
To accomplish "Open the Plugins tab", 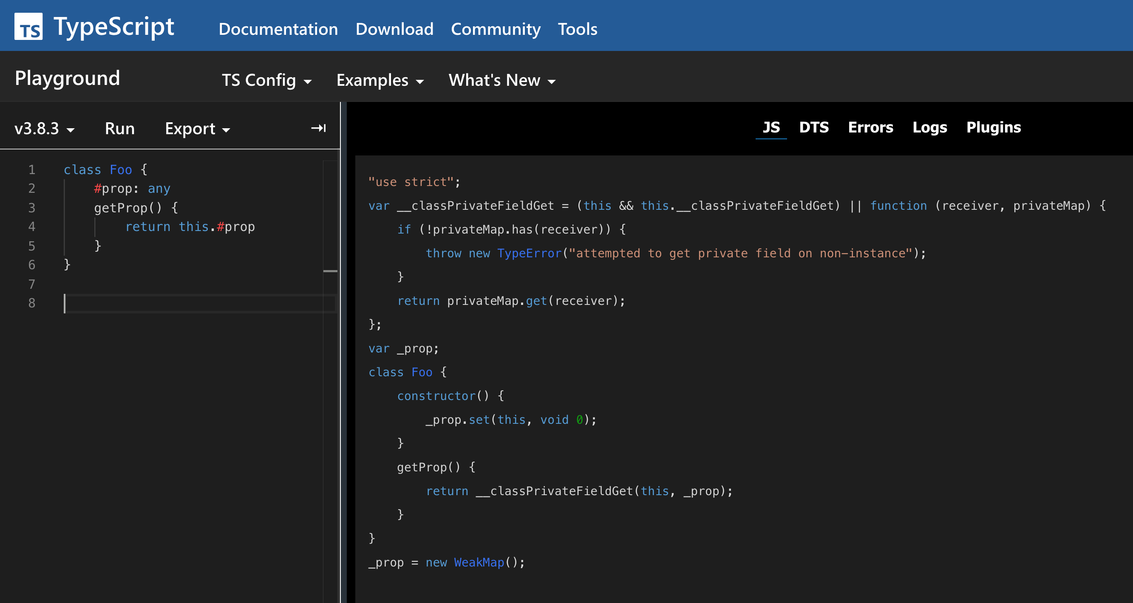I will [993, 127].
